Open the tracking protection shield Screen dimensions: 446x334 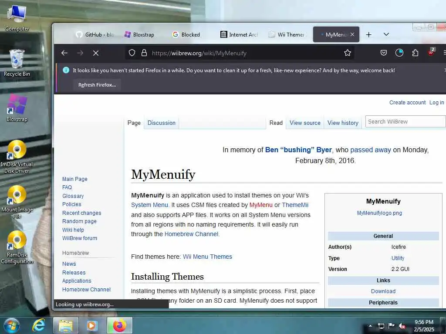[x=132, y=53]
